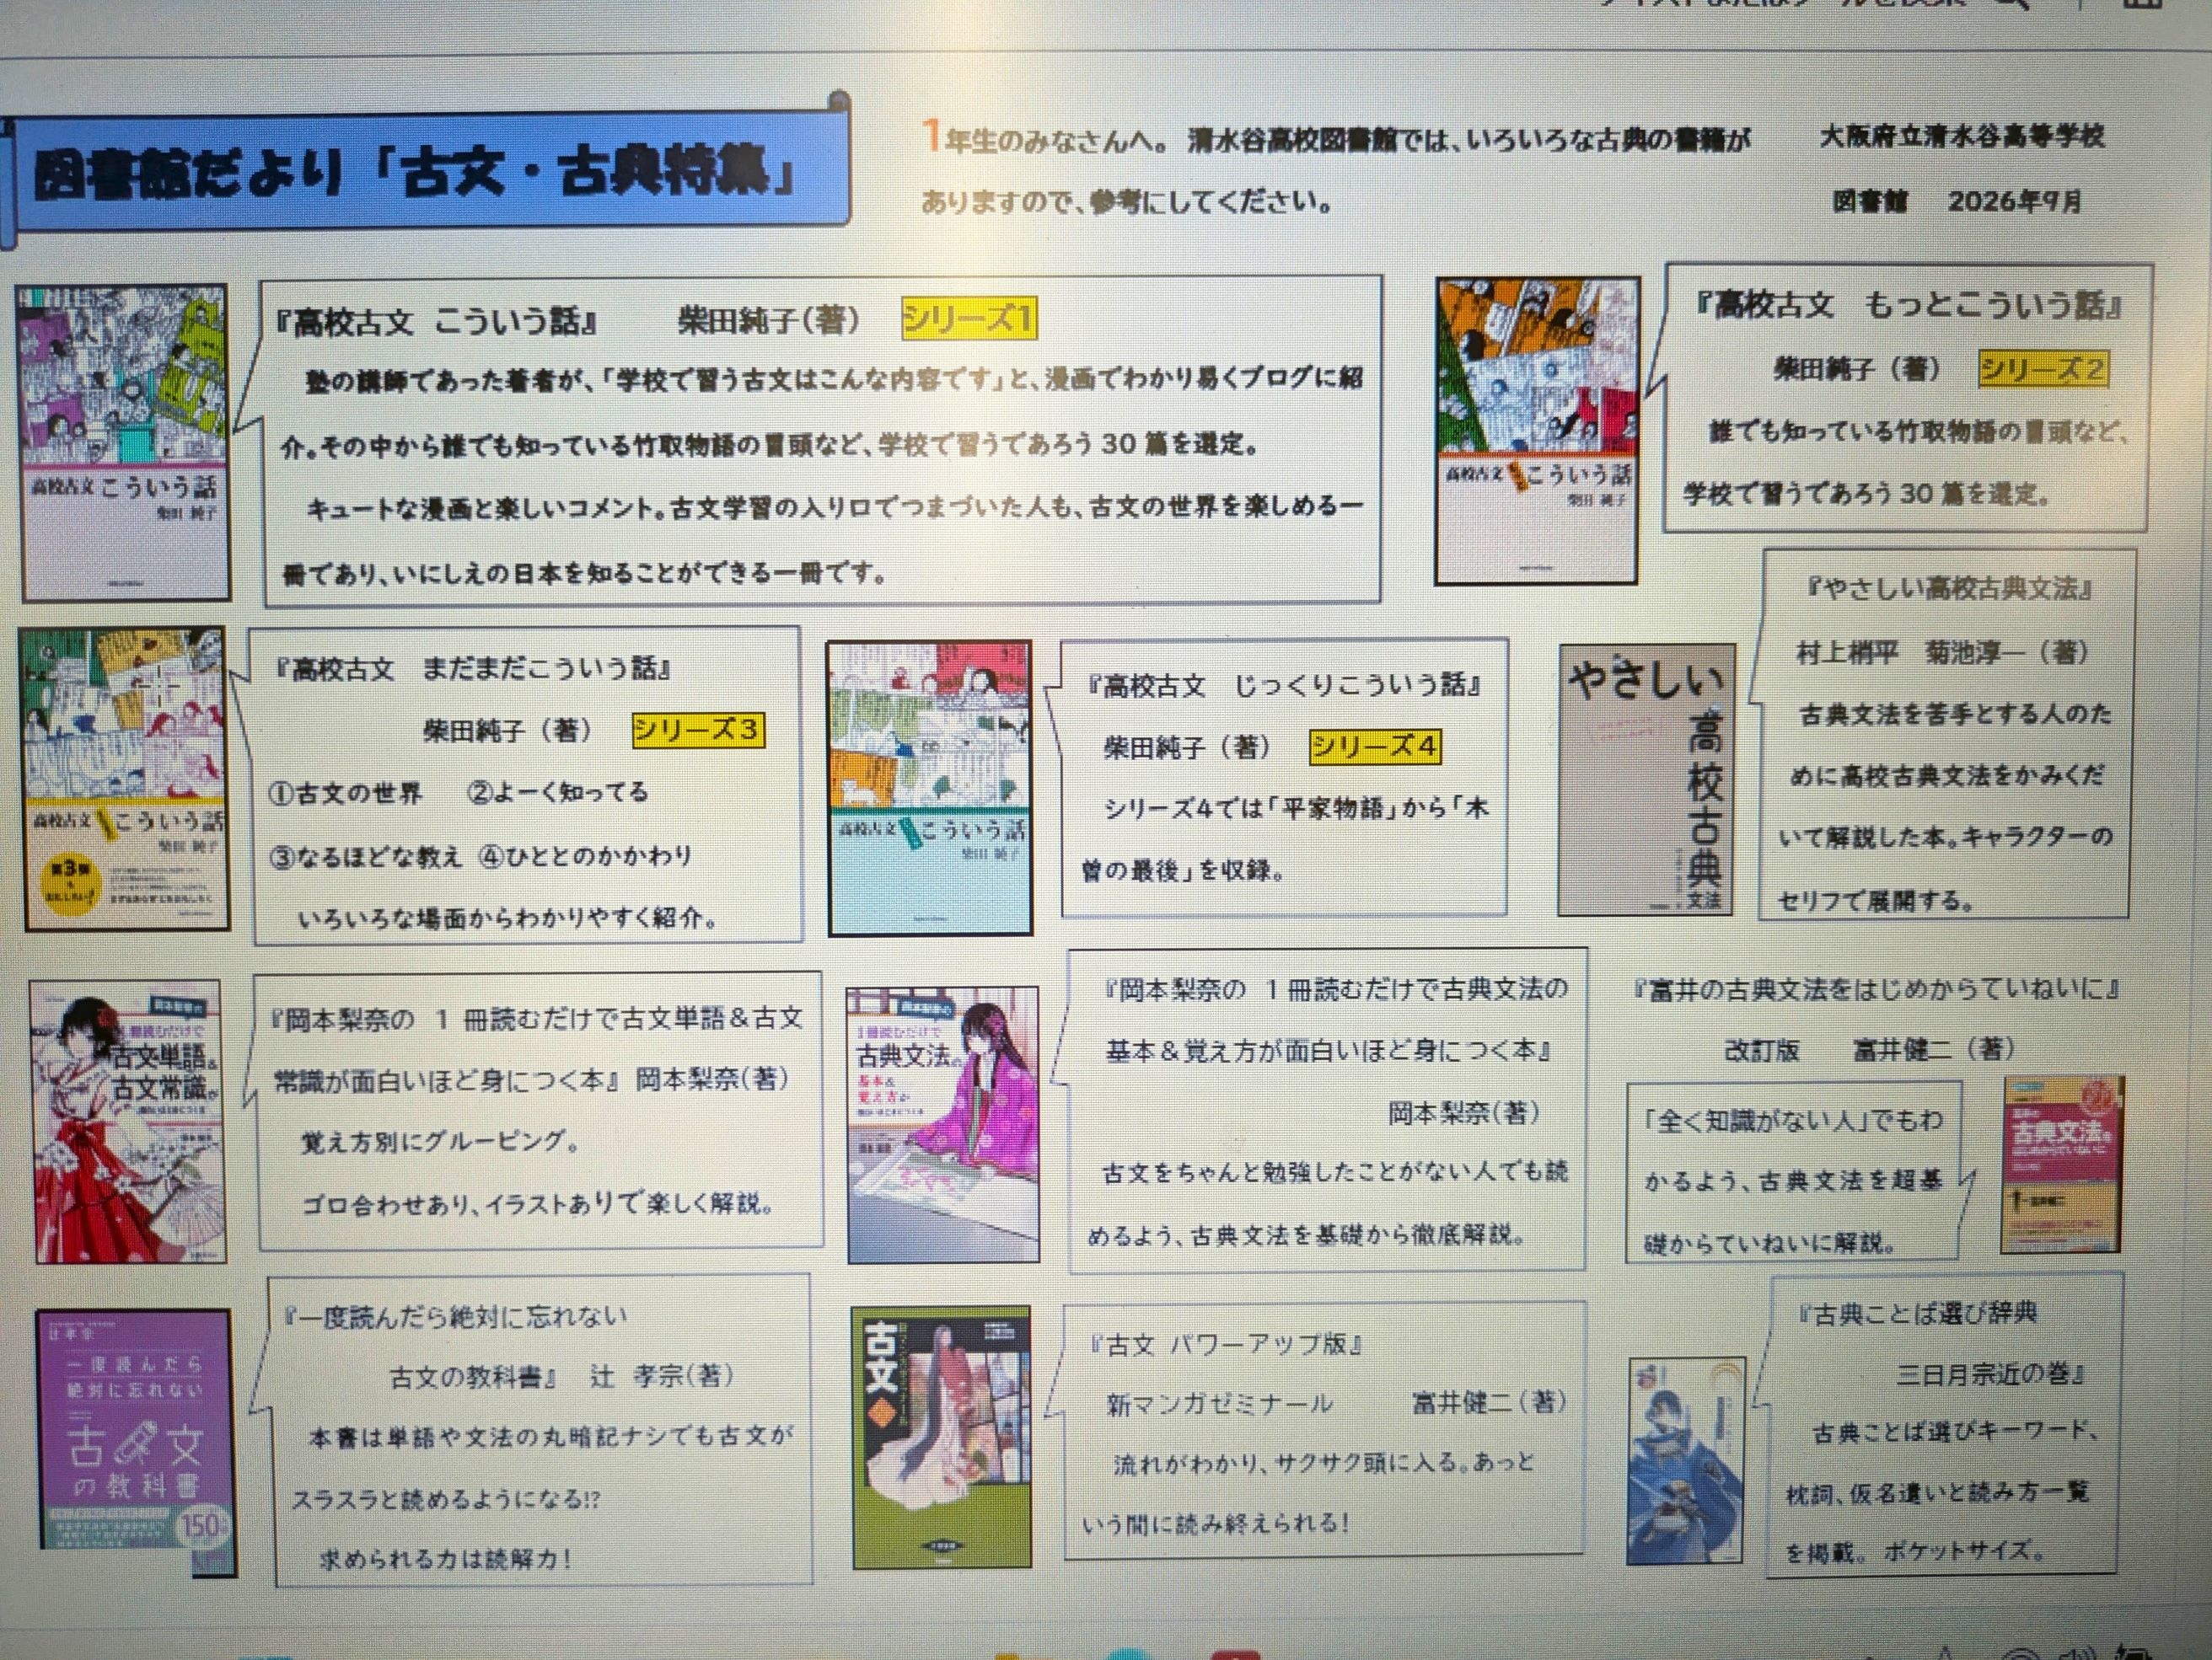Image resolution: width=2212 pixels, height=1660 pixels.
Task: Click the title 『富井の古典文法をはじめからていねいに』
Action: (x=1876, y=989)
